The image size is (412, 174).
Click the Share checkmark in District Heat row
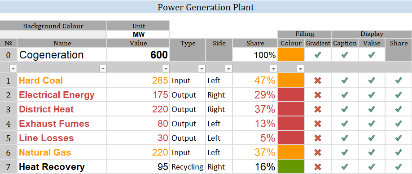399,109
